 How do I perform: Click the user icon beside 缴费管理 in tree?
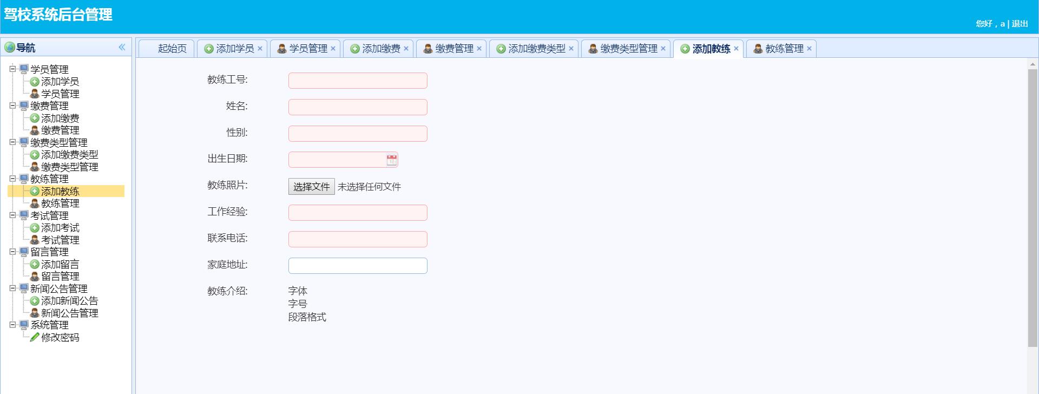pyautogui.click(x=35, y=130)
